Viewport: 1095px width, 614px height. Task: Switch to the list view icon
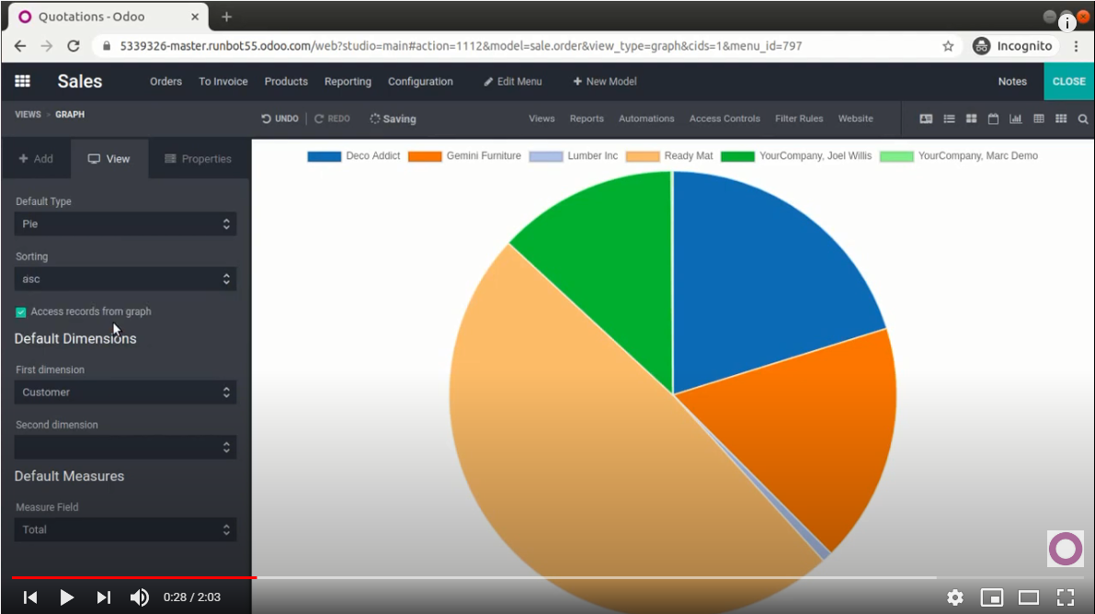coord(949,119)
